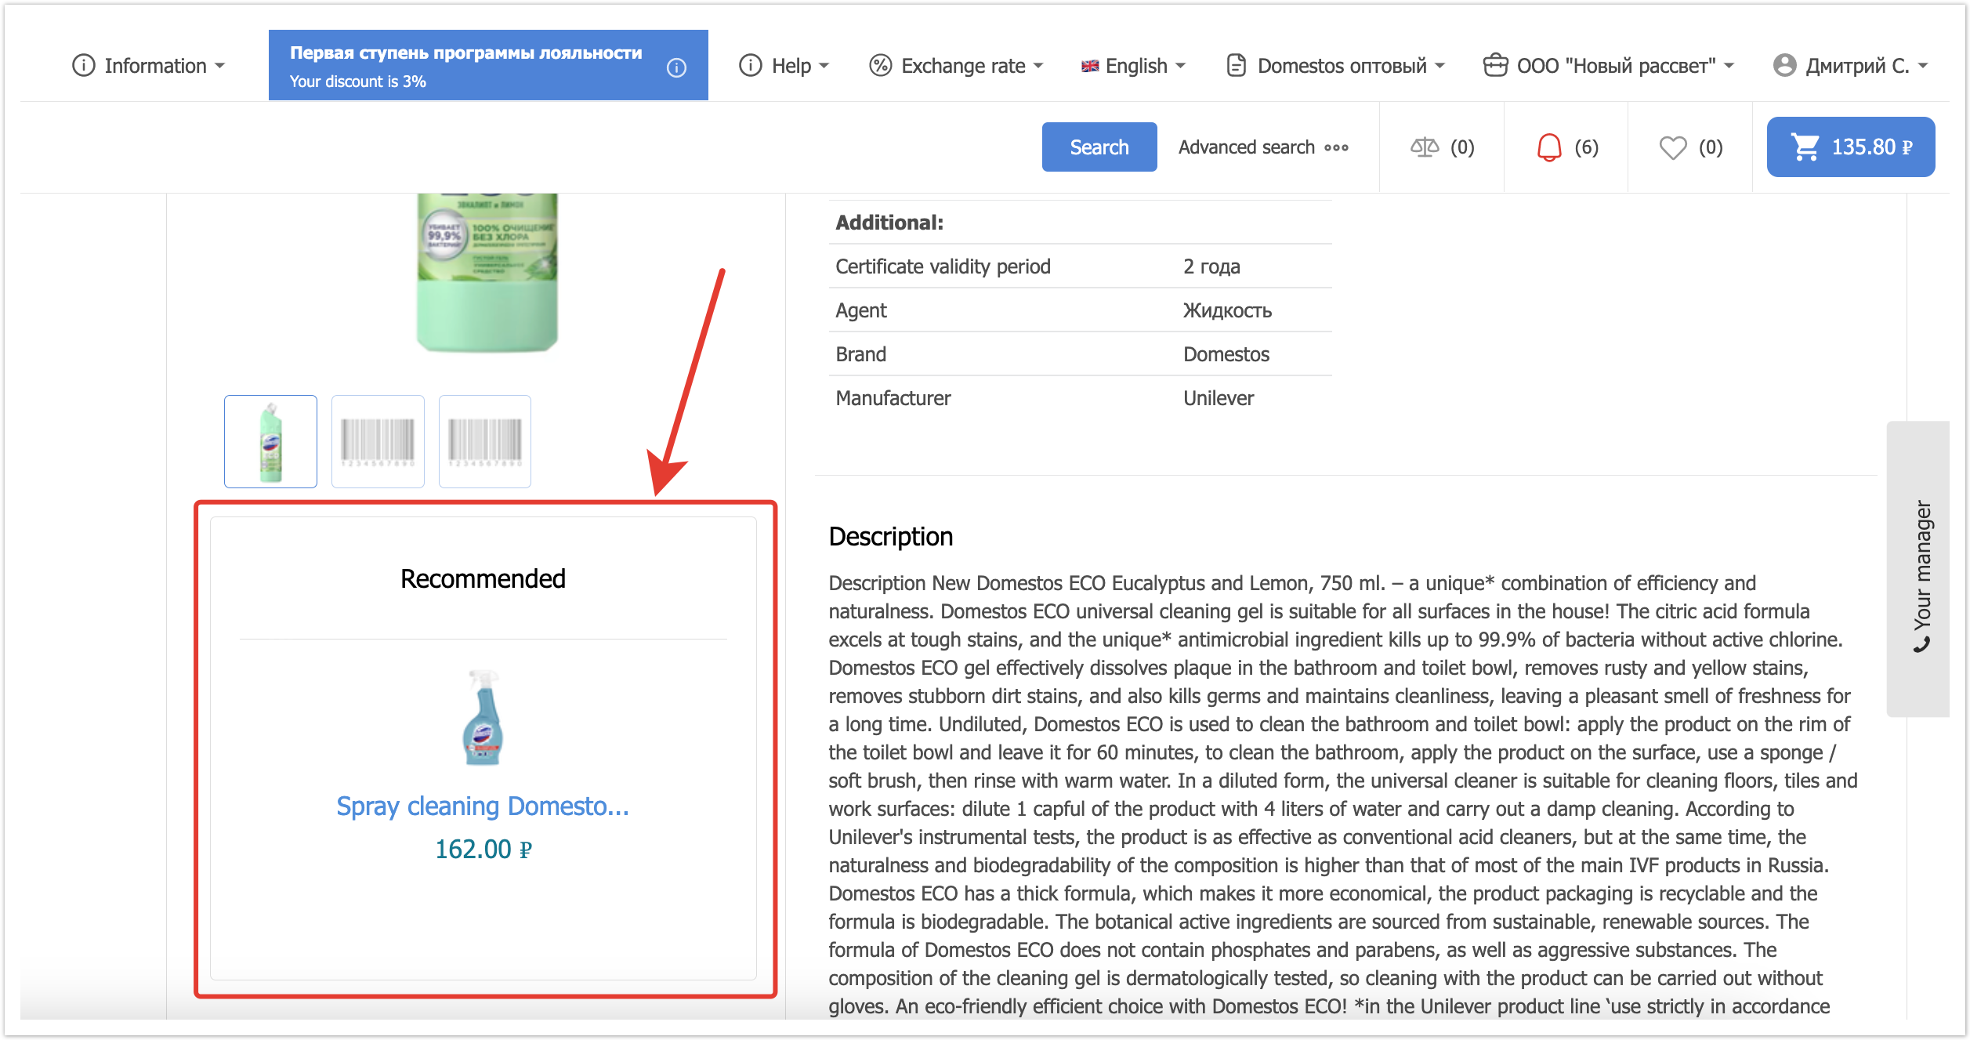Click the Information circle icon
This screenshot has width=1970, height=1040.
pyautogui.click(x=83, y=66)
